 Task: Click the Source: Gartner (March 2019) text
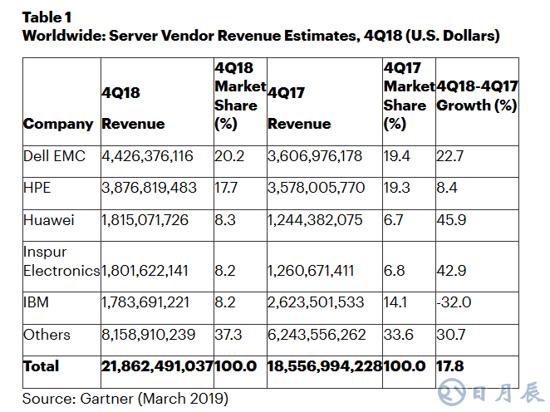(125, 399)
